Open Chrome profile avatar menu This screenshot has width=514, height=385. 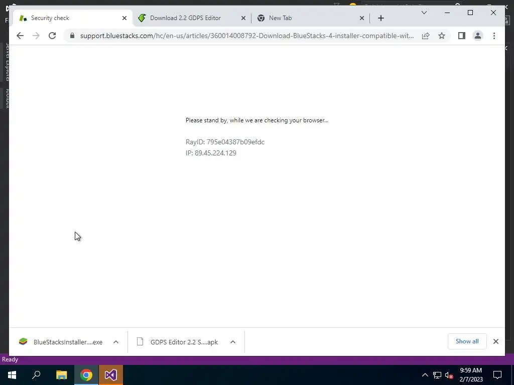(x=478, y=36)
